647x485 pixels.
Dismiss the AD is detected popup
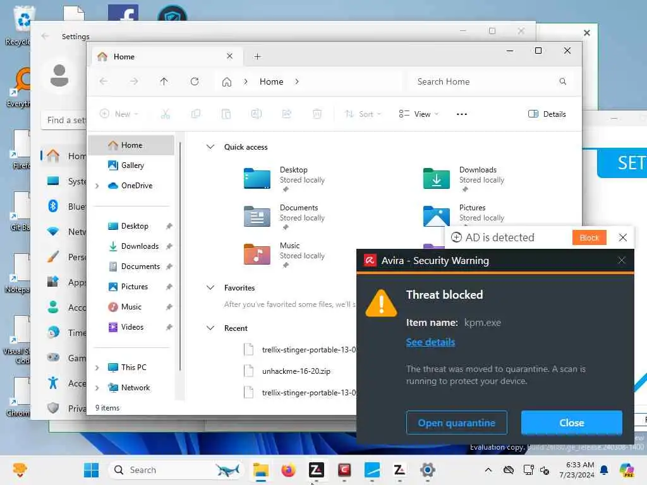[x=622, y=237]
